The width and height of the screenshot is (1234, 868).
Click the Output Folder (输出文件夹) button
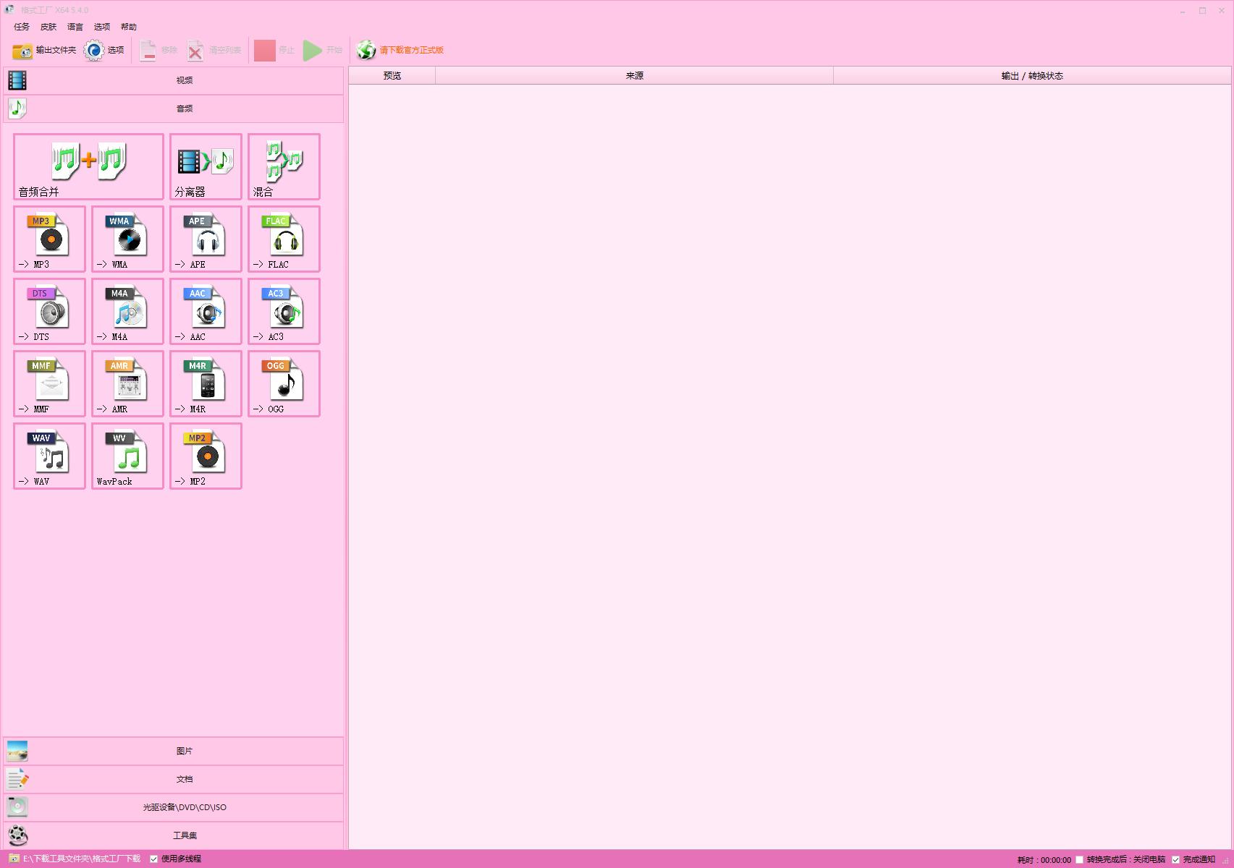coord(44,50)
